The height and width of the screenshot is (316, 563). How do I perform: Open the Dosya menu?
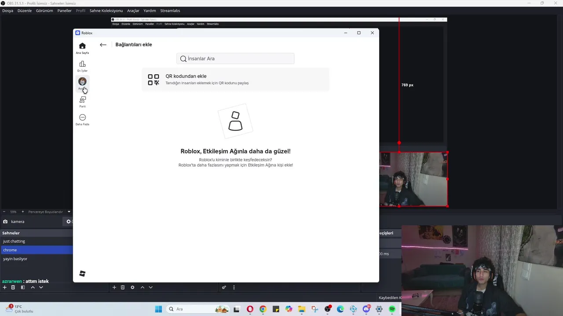(7, 11)
